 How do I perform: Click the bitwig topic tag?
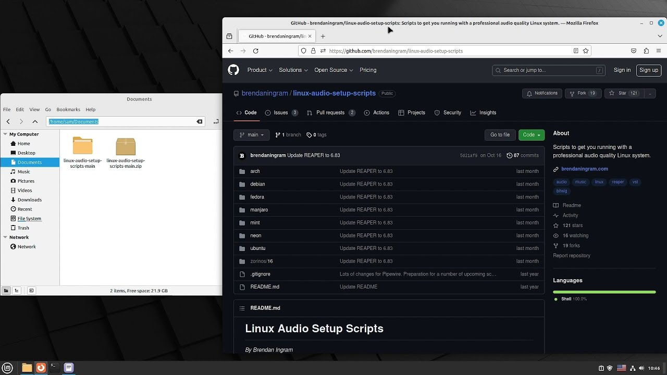click(x=562, y=191)
